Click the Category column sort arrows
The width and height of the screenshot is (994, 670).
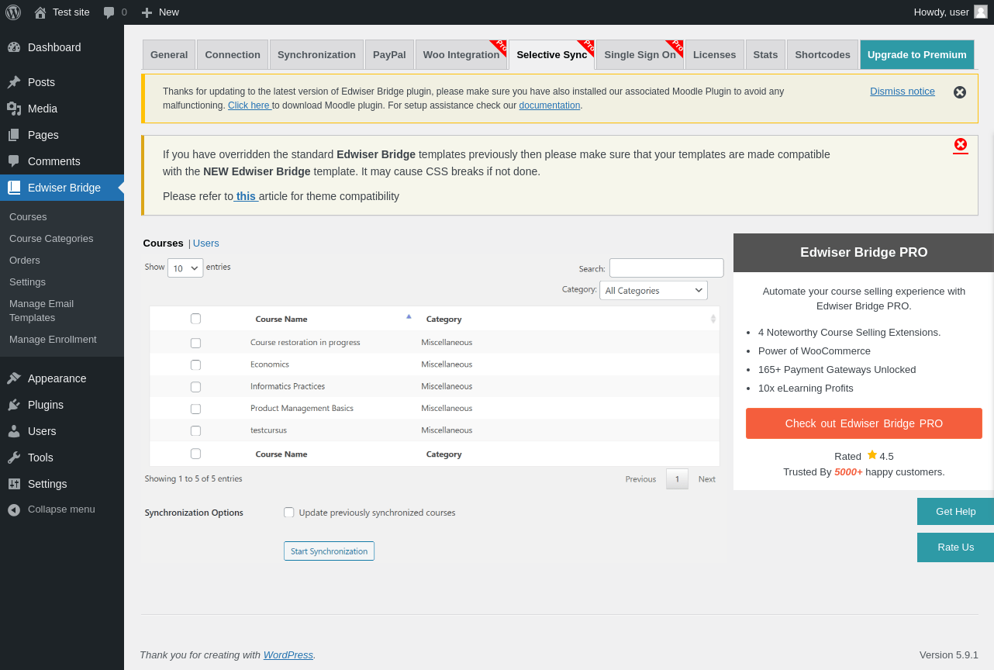tap(713, 319)
